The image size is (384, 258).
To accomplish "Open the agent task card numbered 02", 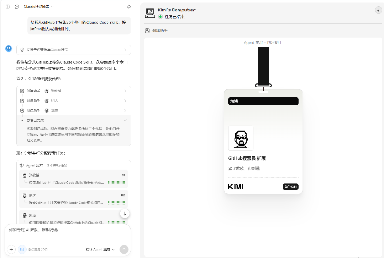I will 73,199.
